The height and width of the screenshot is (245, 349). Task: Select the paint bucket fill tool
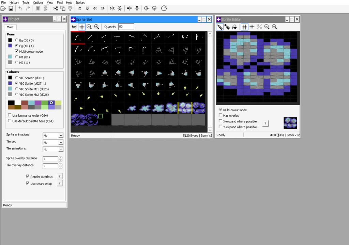point(234,27)
